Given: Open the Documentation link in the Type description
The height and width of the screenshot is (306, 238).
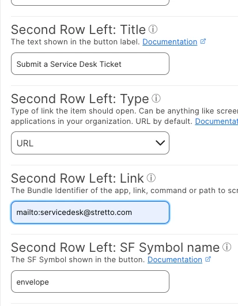Looking at the screenshot, I should click(217, 122).
